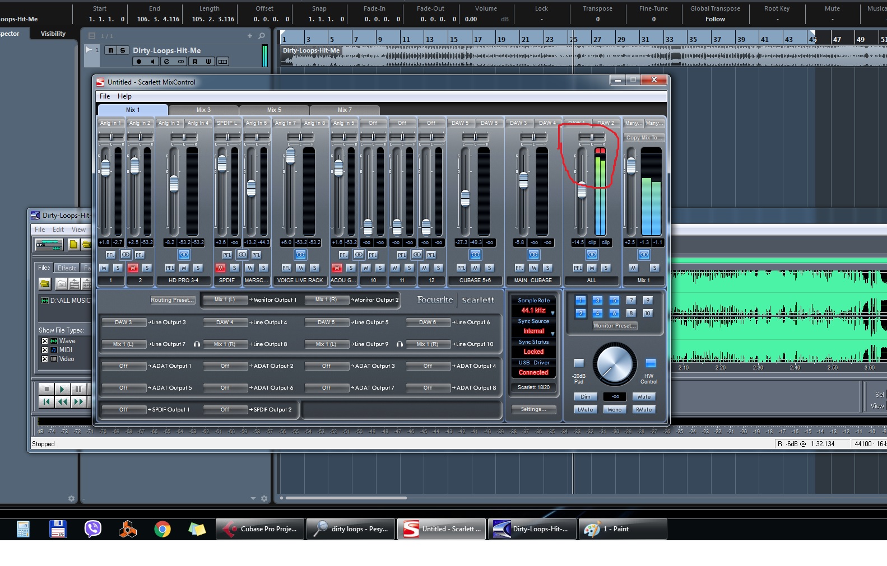Switch to the Mix 5 tab
Image resolution: width=887 pixels, height=566 pixels.
click(x=274, y=110)
